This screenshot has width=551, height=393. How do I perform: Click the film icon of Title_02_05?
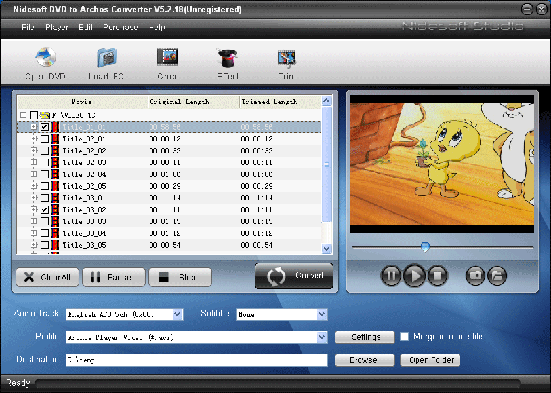point(55,186)
